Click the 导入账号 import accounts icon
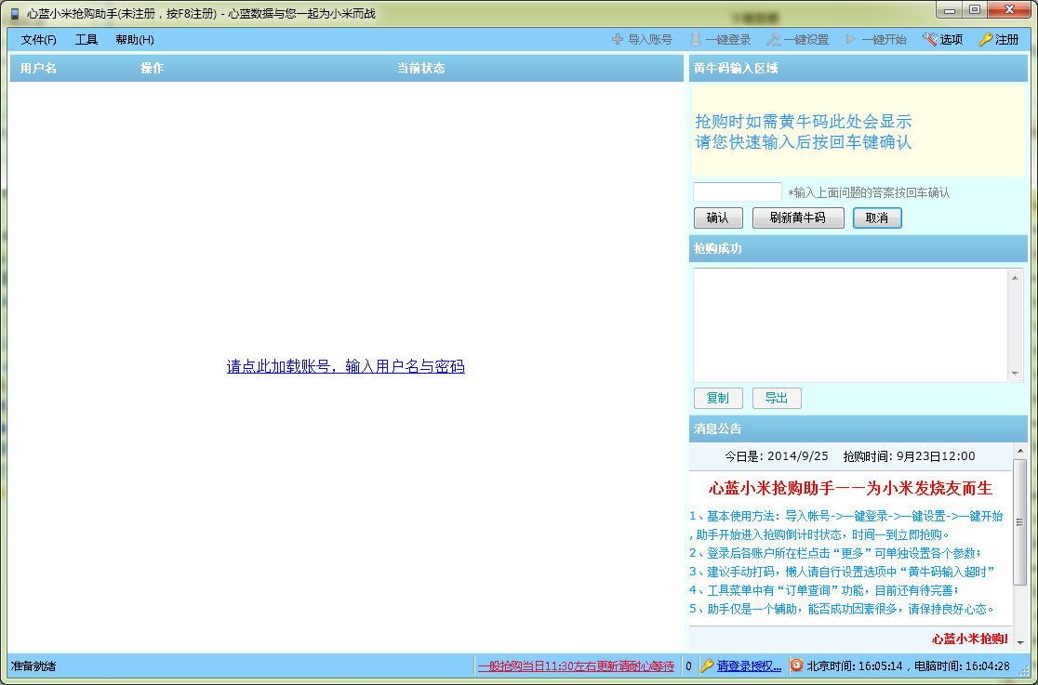 click(619, 40)
